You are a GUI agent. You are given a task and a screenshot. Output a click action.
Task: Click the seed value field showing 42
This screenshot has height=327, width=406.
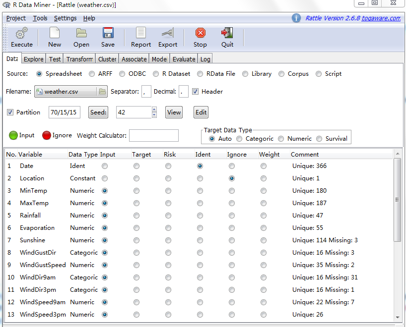(x=134, y=112)
